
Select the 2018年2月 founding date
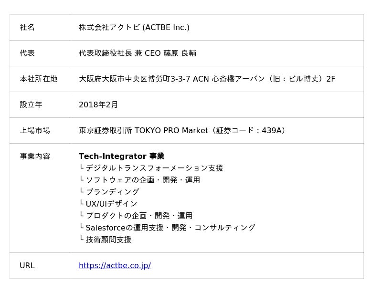(98, 105)
